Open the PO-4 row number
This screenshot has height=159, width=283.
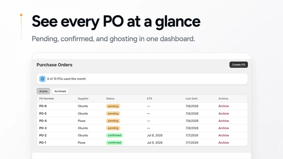43,121
